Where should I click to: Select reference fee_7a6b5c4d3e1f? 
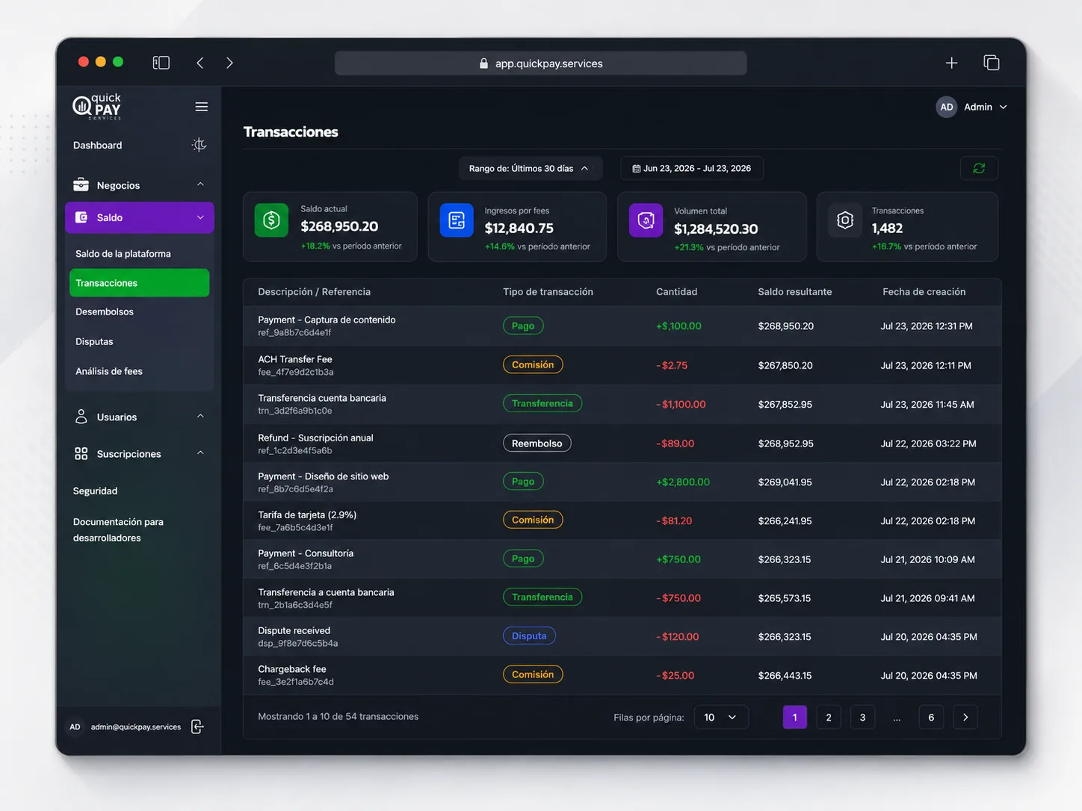[x=295, y=527]
